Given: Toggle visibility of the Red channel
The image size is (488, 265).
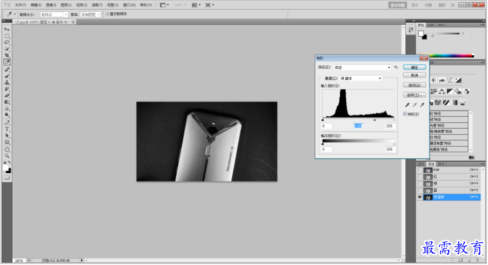Looking at the screenshot, I should 420,177.
